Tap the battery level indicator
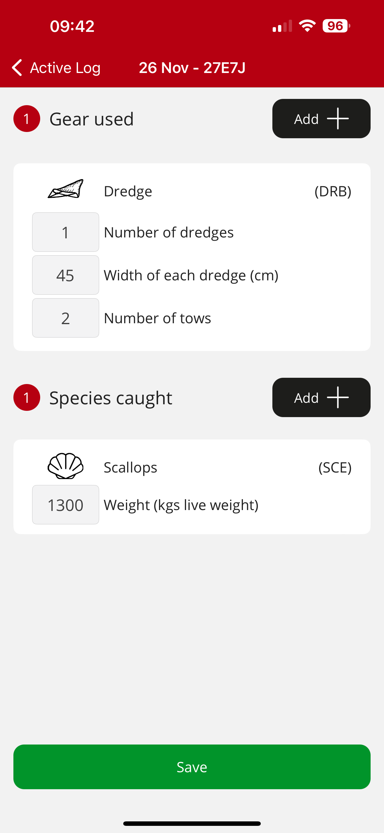This screenshot has width=384, height=833. click(x=336, y=26)
